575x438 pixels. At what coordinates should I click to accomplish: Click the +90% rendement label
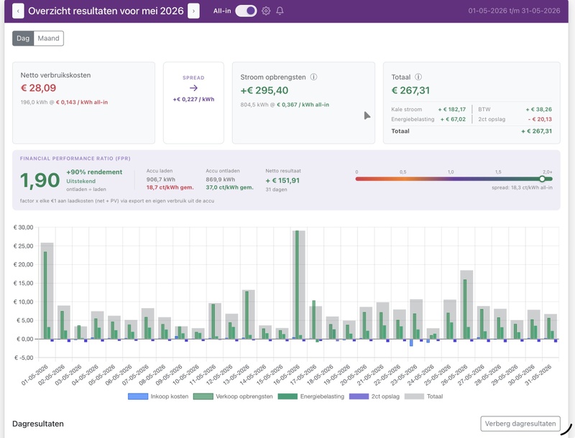tap(94, 172)
